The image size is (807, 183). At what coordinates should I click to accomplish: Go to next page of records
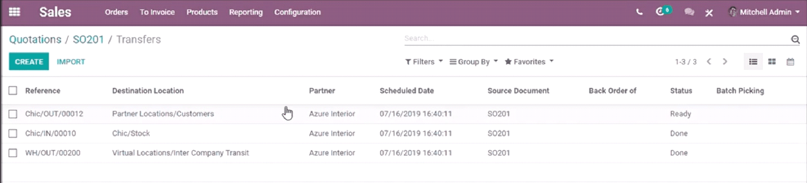pyautogui.click(x=725, y=62)
